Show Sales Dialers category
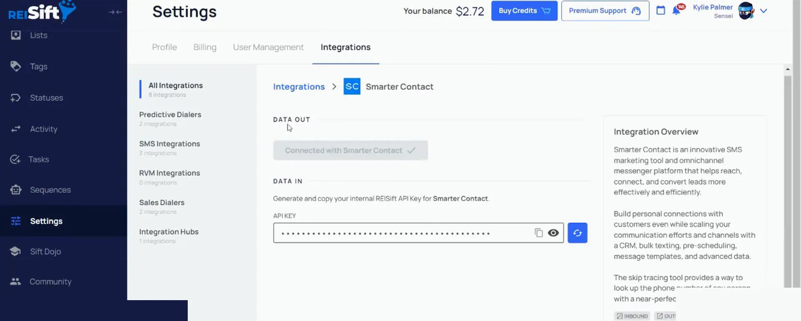801x321 pixels. (162, 207)
